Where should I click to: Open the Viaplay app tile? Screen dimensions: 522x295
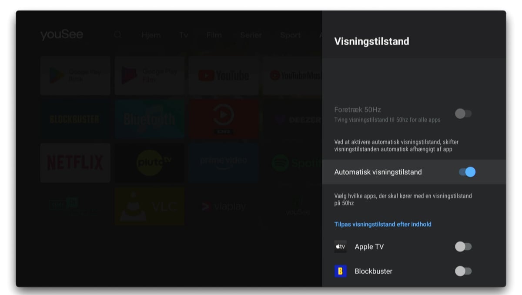point(224,206)
